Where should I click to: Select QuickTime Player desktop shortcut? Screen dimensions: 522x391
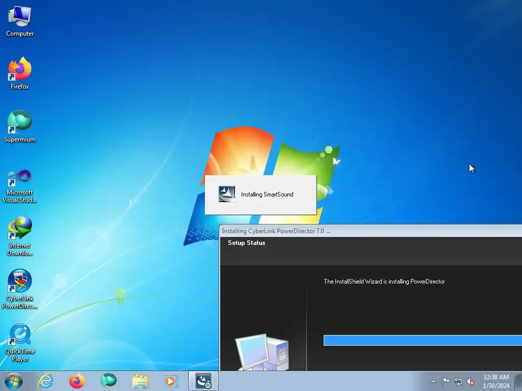(20, 343)
